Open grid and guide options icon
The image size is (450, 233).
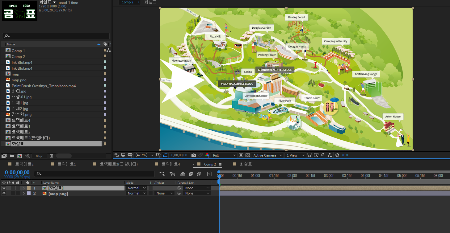(x=158, y=155)
